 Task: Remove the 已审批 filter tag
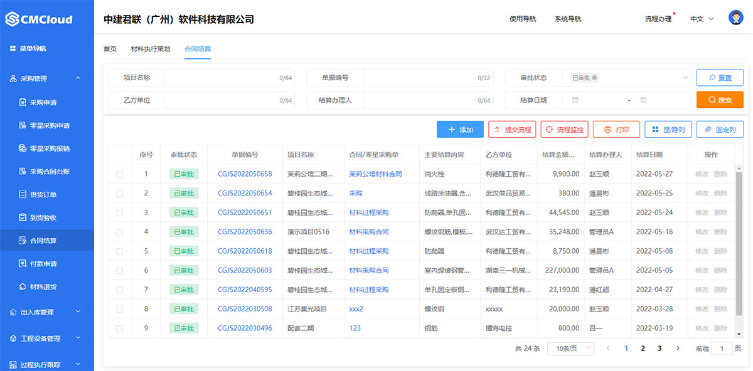click(x=594, y=78)
